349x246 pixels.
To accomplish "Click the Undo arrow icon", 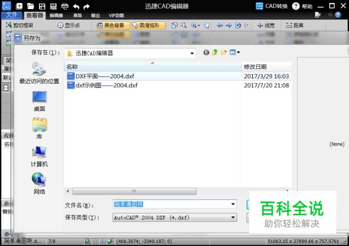I will (x=76, y=7).
